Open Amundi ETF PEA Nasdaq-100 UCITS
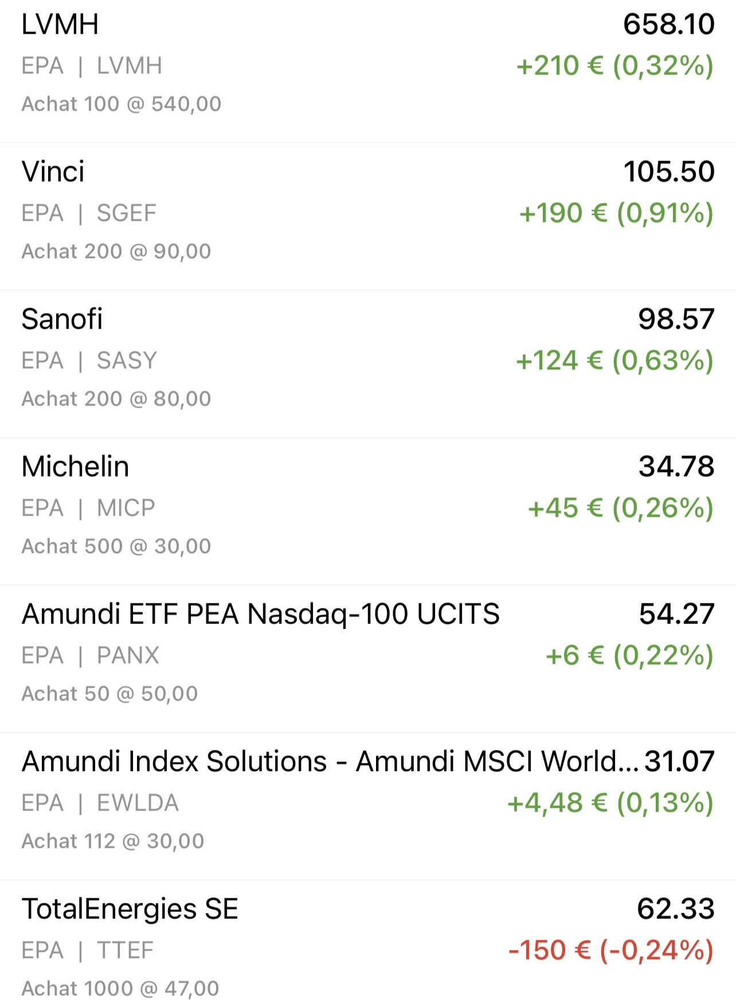The image size is (736, 1008). click(x=261, y=614)
